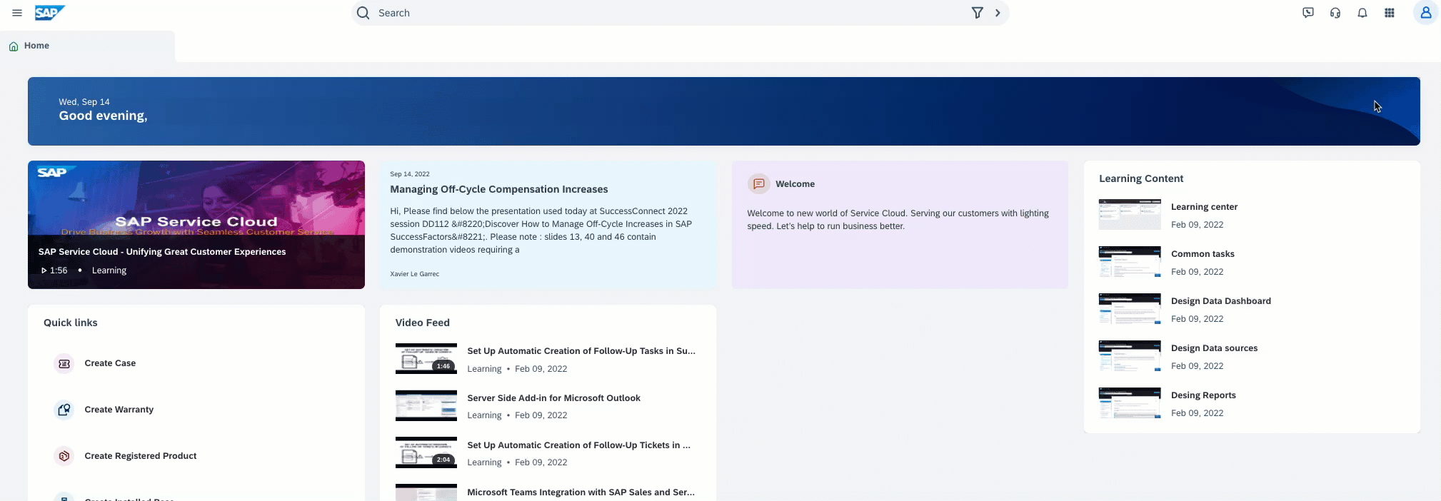
Task: Open Desing Reports learning item
Action: click(x=1203, y=395)
